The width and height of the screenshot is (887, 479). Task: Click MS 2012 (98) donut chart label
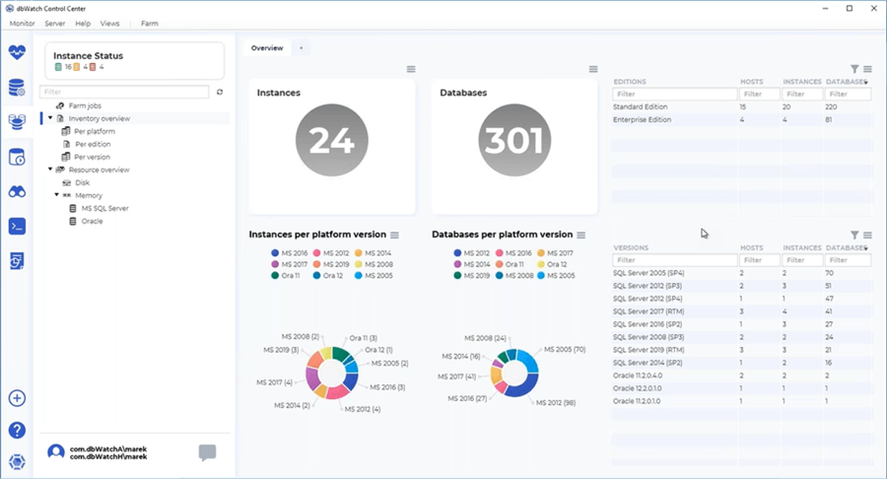tap(556, 403)
